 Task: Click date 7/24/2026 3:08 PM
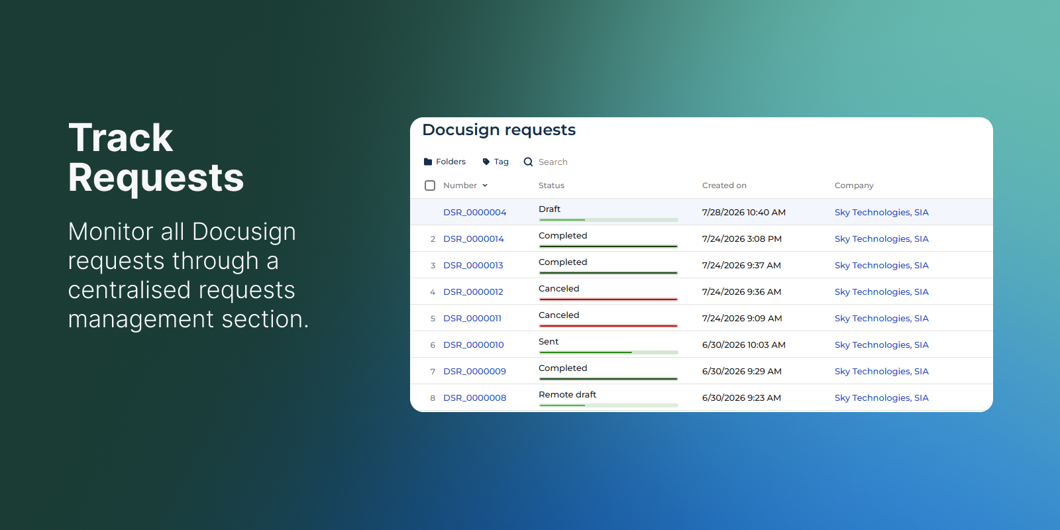742,239
